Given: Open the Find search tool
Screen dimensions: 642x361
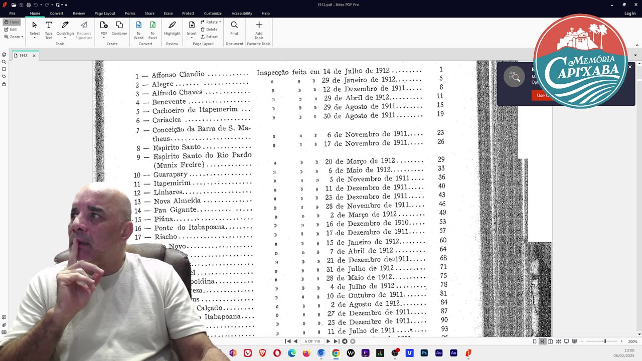Looking at the screenshot, I should coord(234,29).
